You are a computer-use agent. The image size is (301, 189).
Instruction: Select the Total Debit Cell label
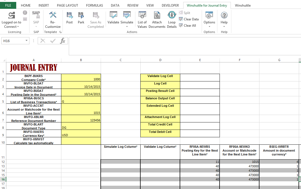[x=160, y=133]
